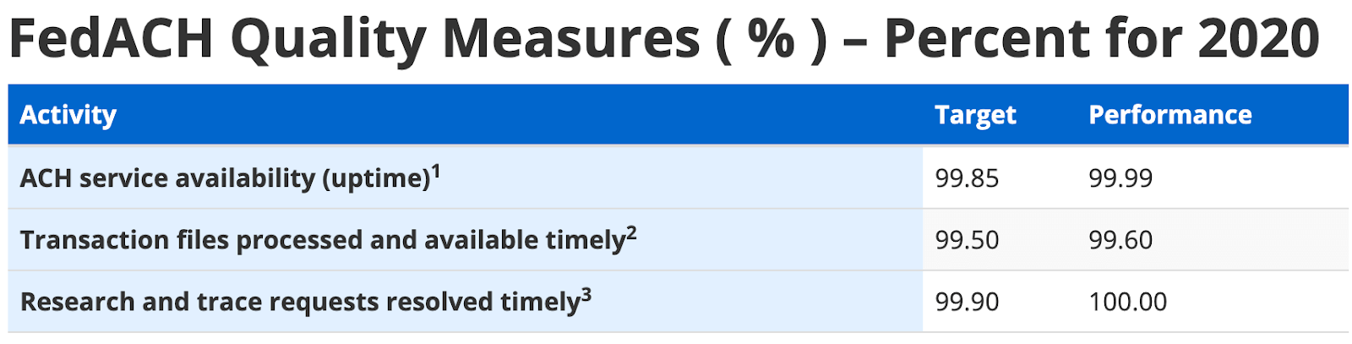Click the percent symbol in the heading
The image size is (1352, 344).
click(x=771, y=39)
